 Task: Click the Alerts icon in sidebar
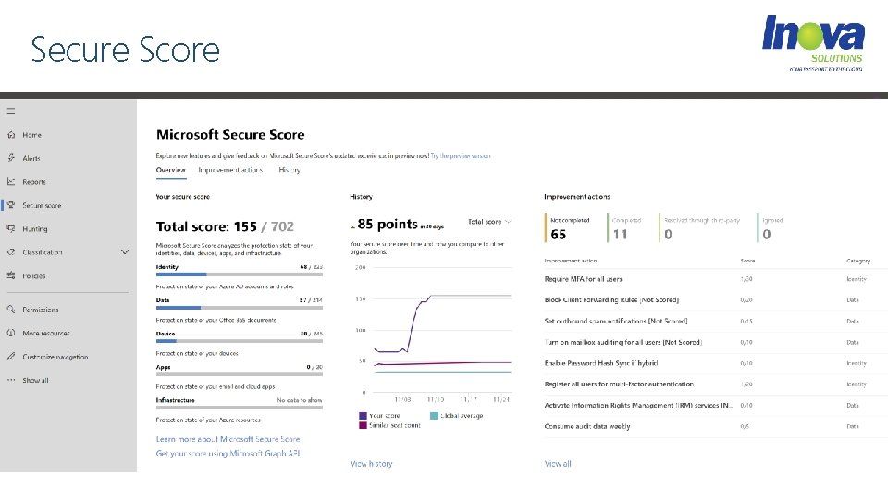point(11,158)
